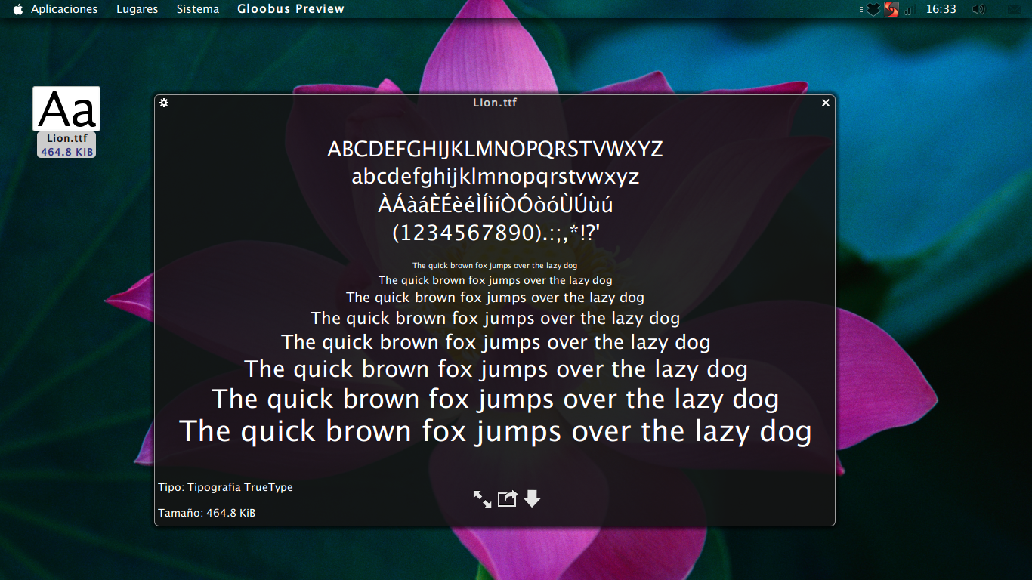Click the Tipo: Tipografía TrueType label
Image resolution: width=1032 pixels, height=580 pixels.
tap(225, 488)
